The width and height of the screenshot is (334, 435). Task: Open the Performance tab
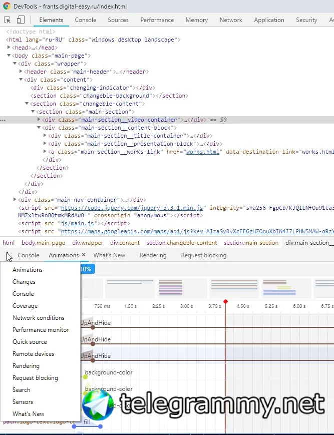tap(157, 20)
